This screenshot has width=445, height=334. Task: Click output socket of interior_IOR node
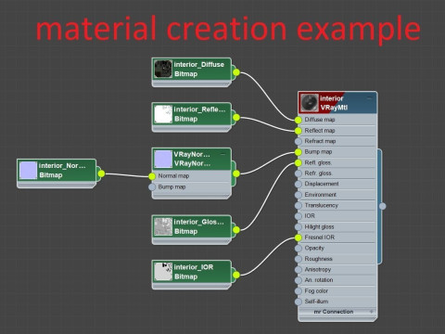click(x=236, y=275)
